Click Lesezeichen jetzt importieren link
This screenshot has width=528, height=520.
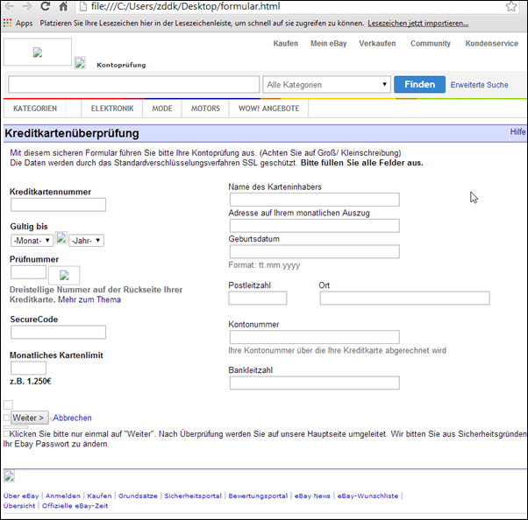tap(417, 23)
